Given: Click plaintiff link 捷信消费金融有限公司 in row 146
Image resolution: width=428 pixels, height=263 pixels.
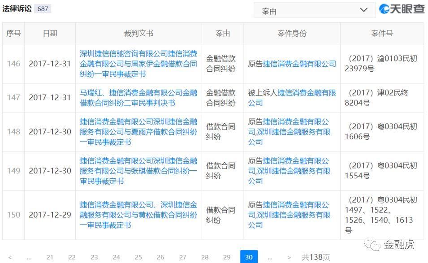Looking at the screenshot, I should point(299,64).
